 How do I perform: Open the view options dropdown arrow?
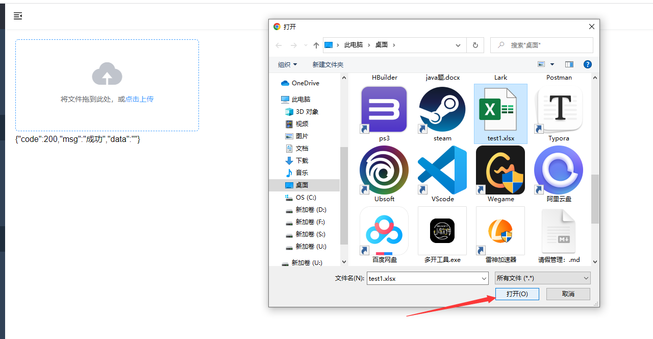pos(552,64)
